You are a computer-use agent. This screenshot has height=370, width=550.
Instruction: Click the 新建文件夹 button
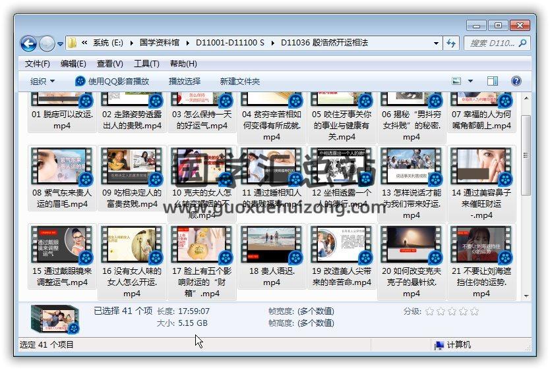[x=240, y=81]
